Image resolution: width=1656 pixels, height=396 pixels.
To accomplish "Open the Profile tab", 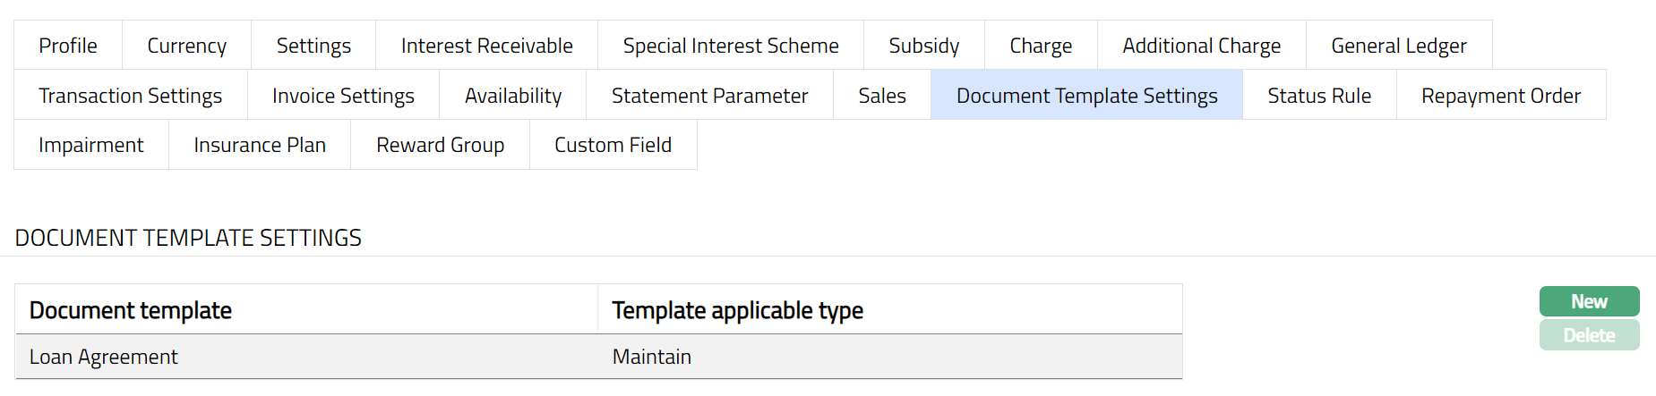I will 68,46.
